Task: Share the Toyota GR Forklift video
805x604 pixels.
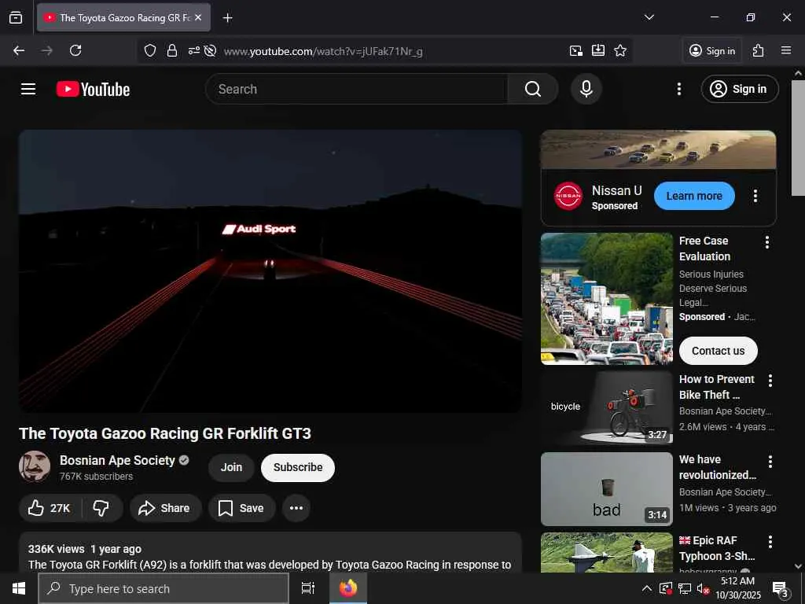Action: [164, 508]
